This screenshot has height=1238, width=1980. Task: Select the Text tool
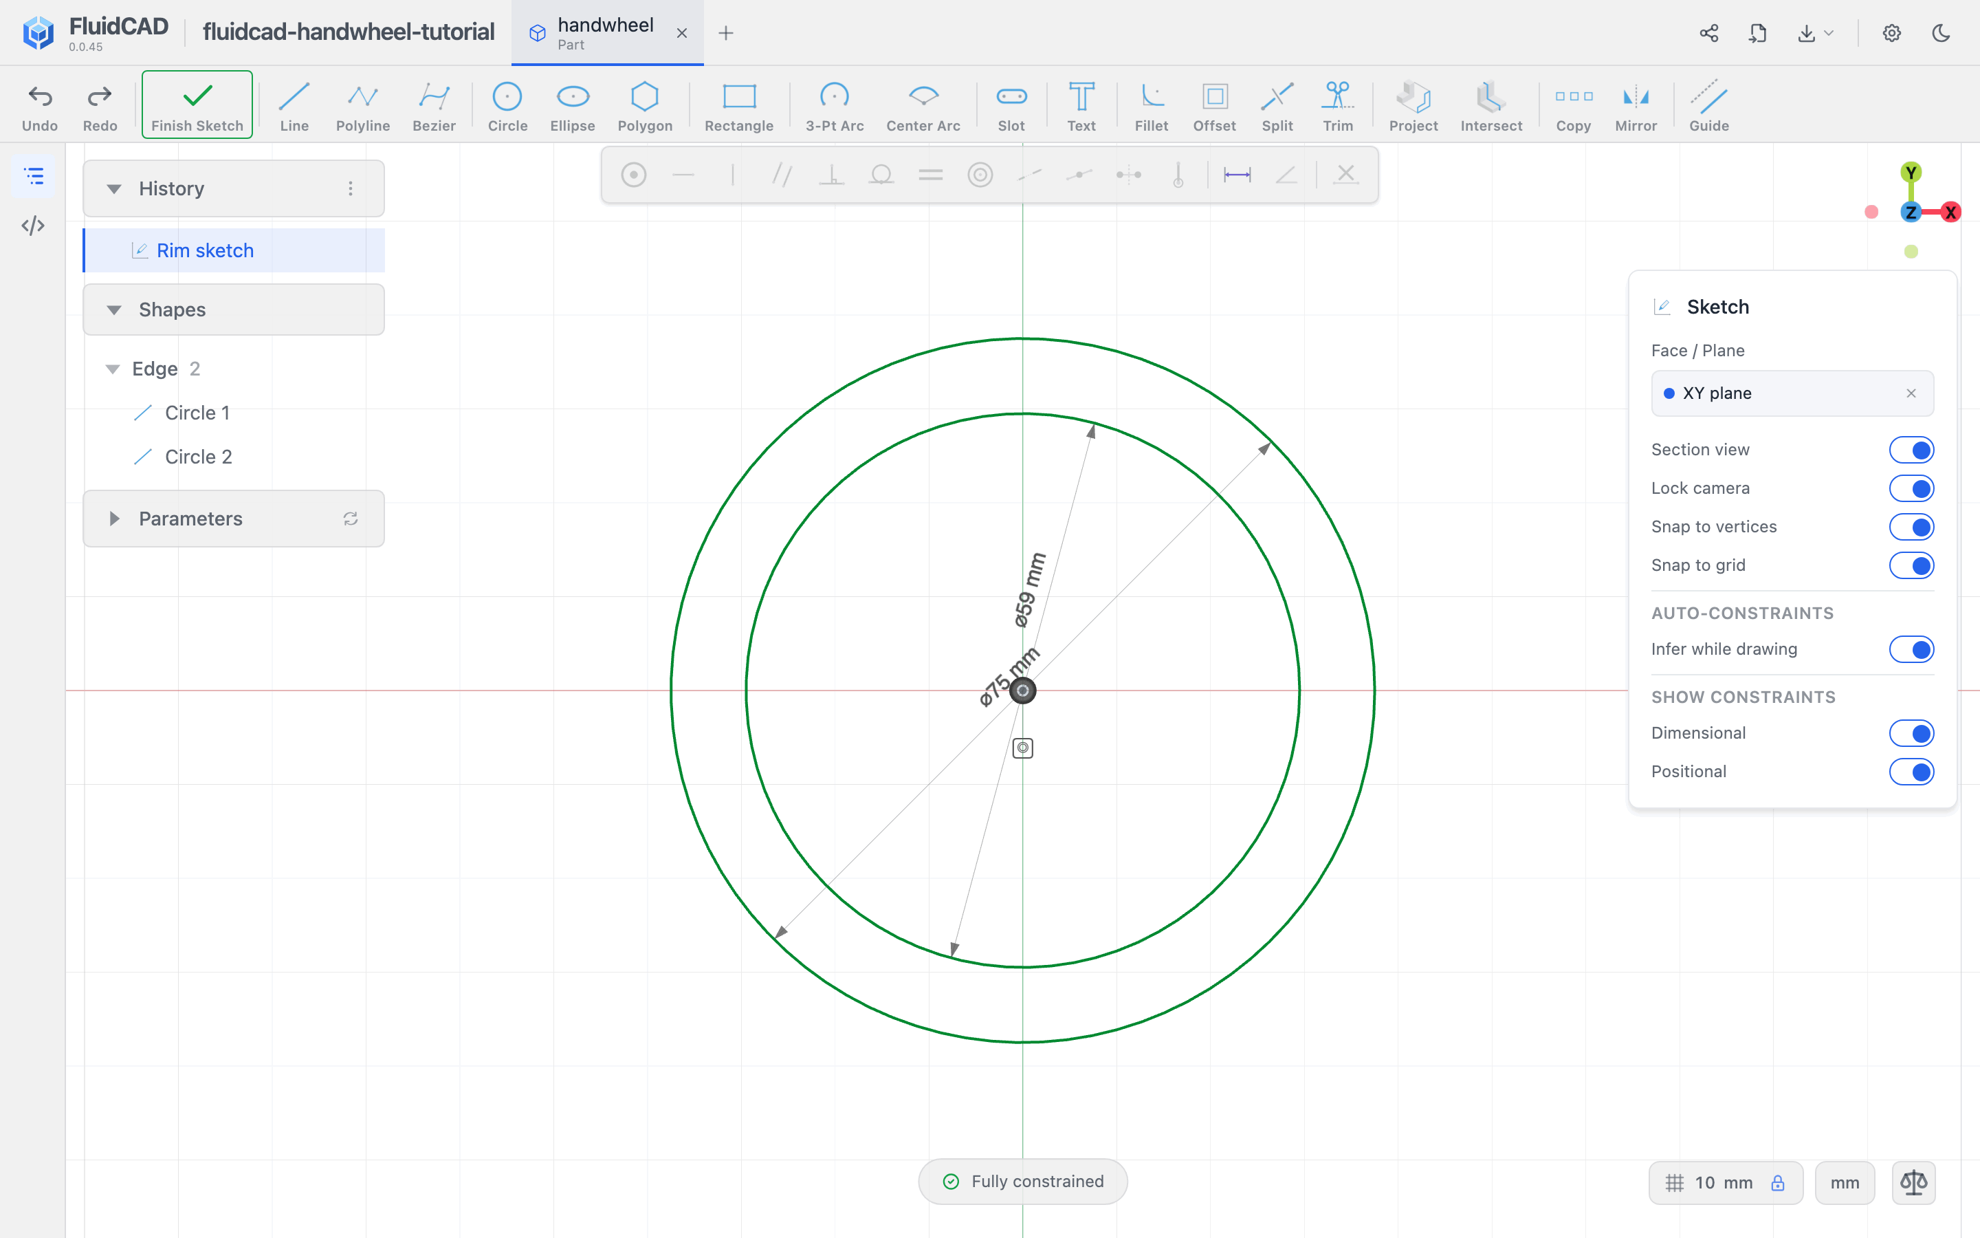click(1081, 106)
